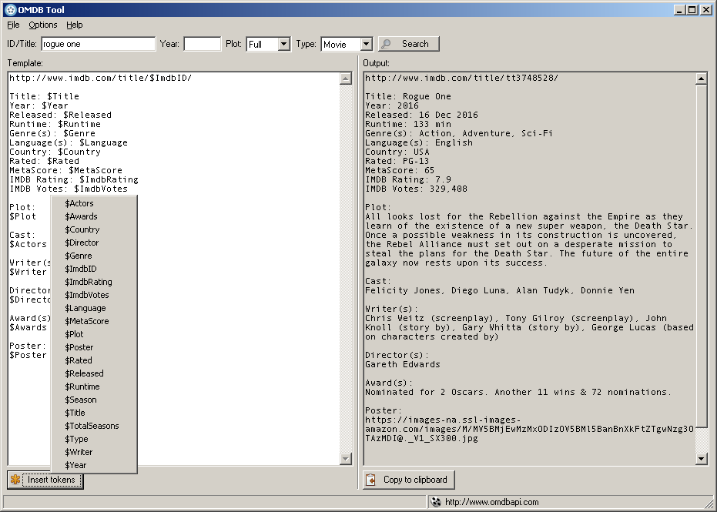Click the Output pane scroll down arrow

pos(701,459)
